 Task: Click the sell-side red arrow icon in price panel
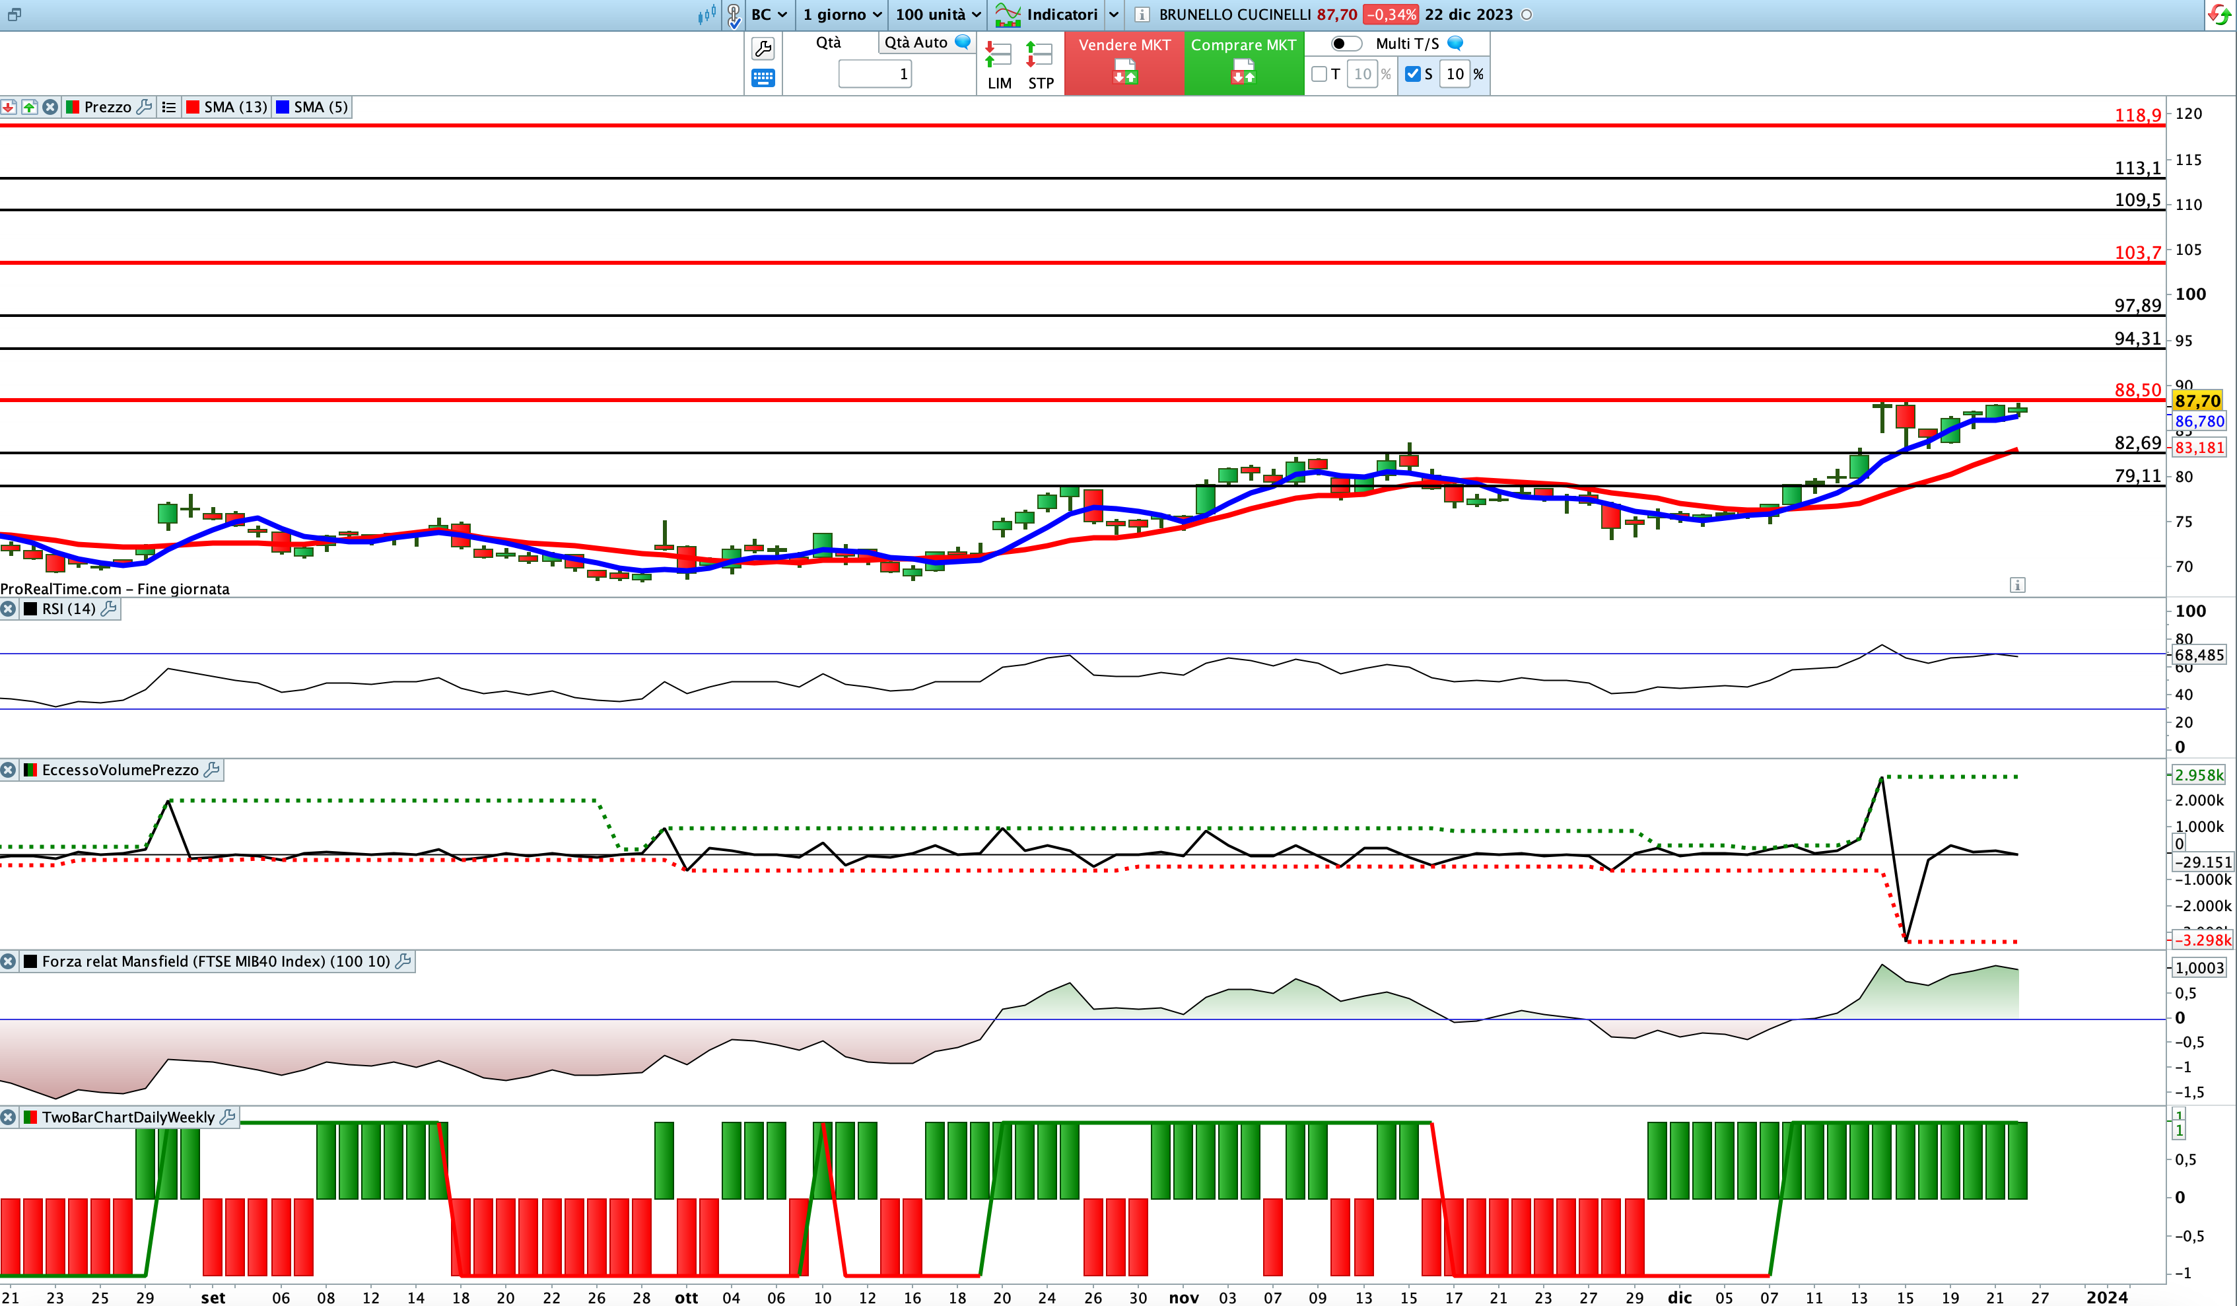[8, 108]
